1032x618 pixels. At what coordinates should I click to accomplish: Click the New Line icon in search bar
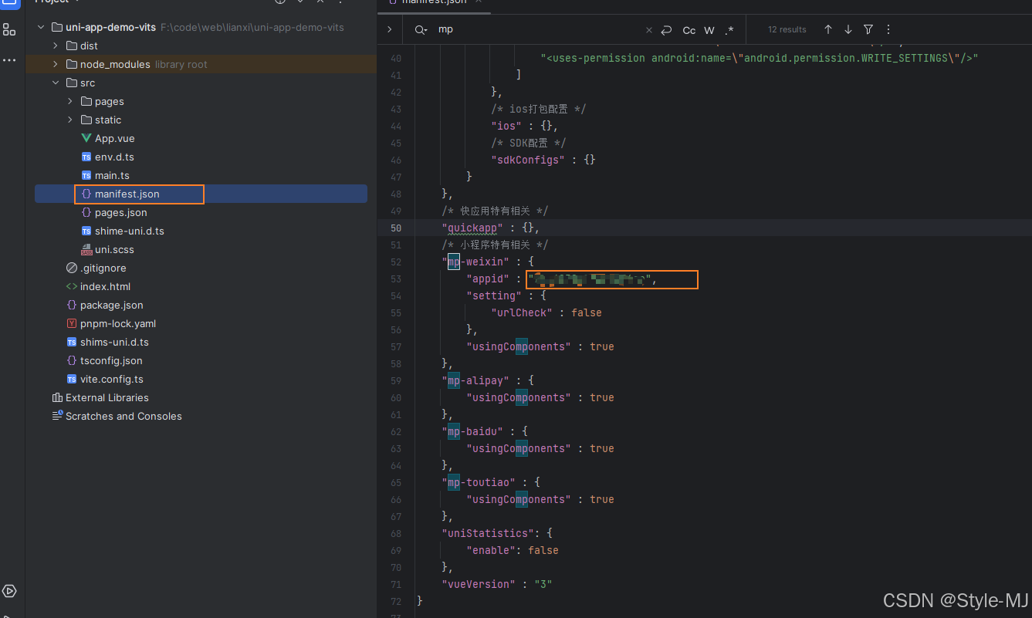click(x=666, y=30)
